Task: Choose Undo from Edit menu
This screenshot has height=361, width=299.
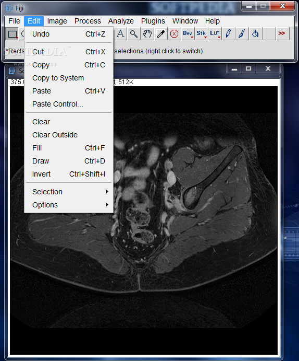Action: coord(69,34)
